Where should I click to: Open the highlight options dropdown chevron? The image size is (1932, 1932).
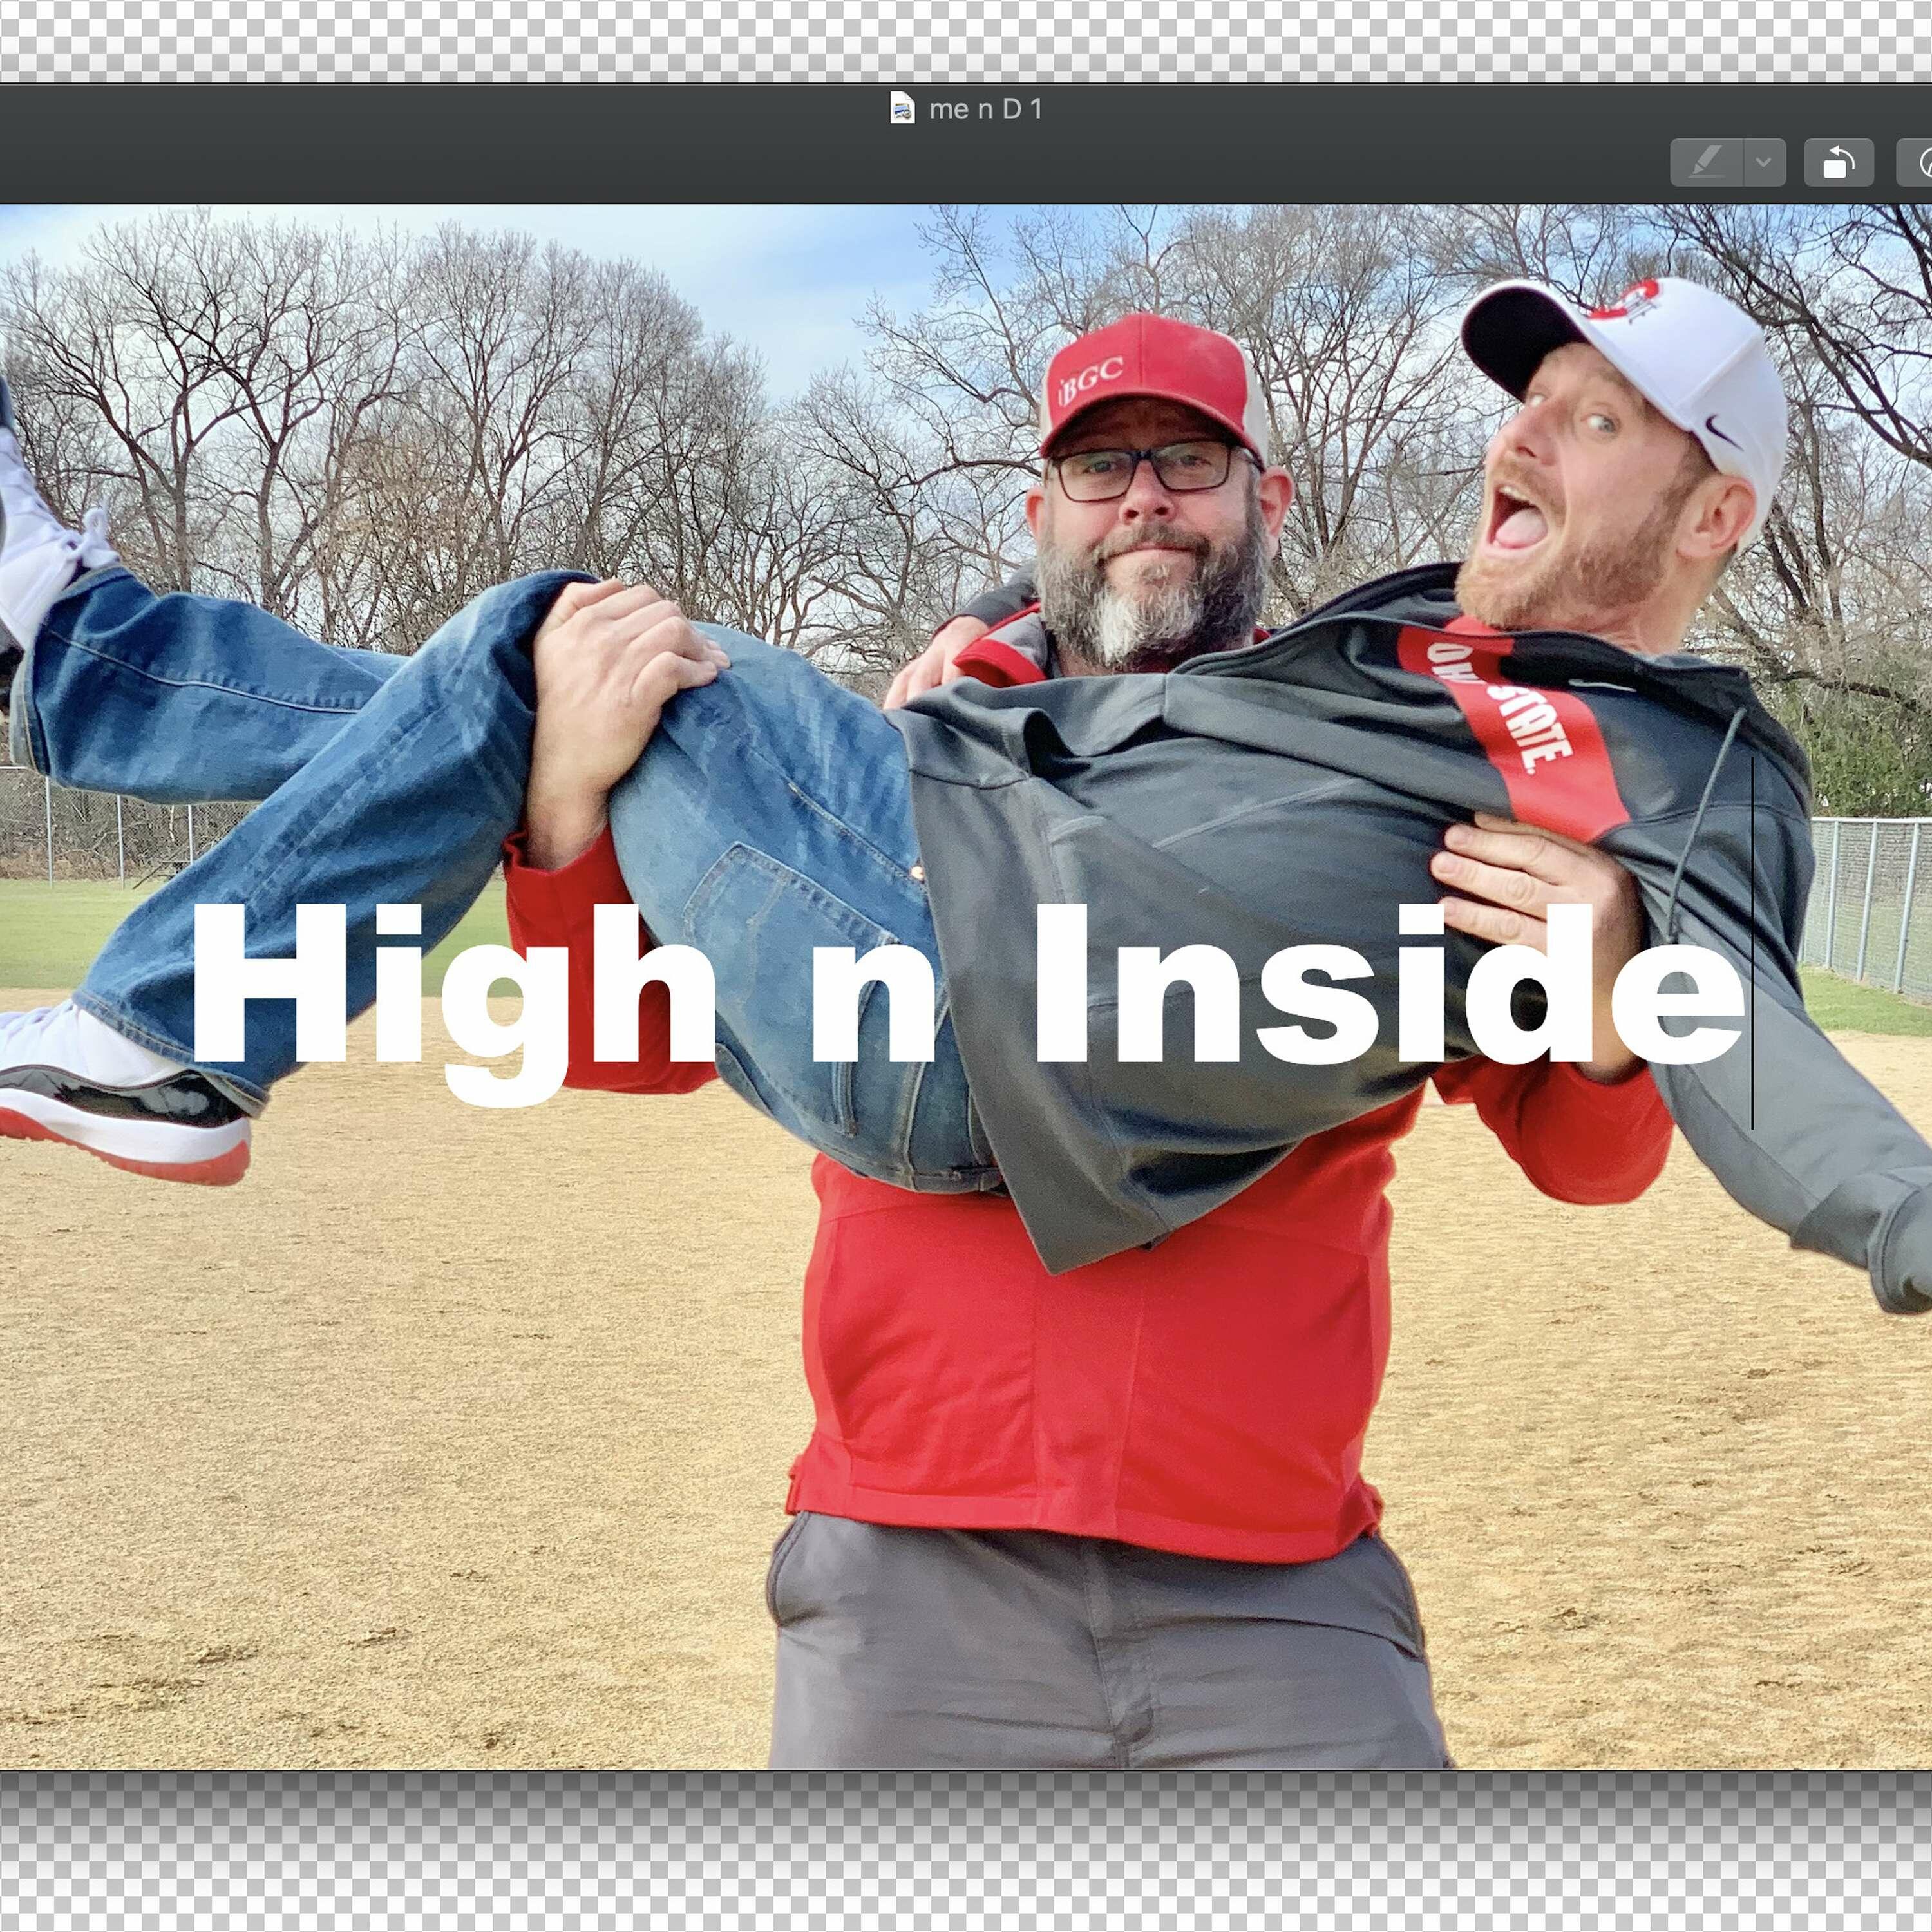pos(1765,162)
